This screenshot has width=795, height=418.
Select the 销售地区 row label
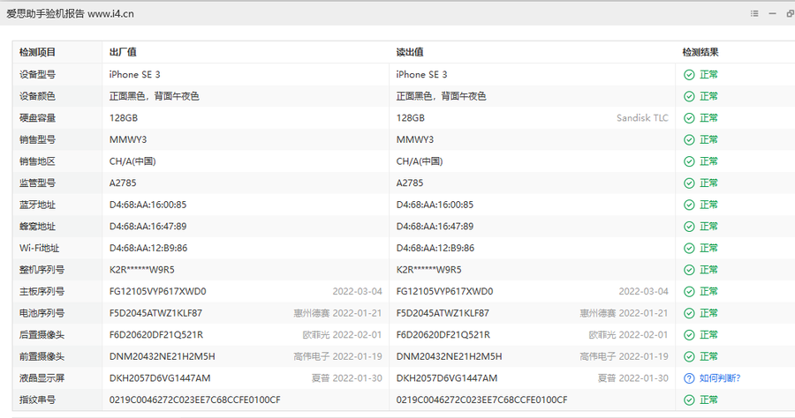[x=37, y=161]
